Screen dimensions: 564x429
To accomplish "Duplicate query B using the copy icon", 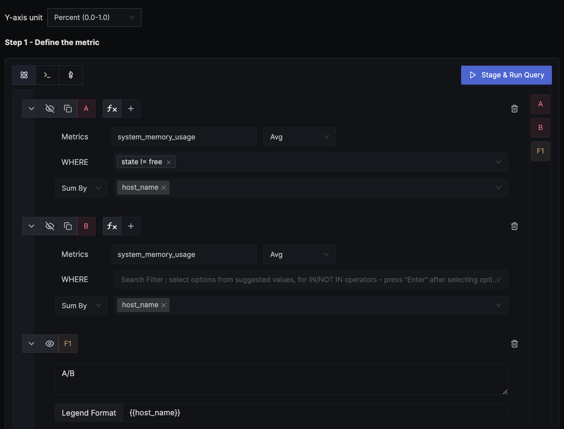I will point(68,226).
